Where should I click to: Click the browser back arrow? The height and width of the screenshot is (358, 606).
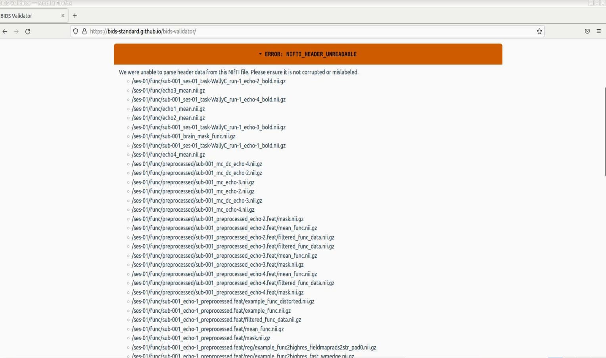point(5,31)
